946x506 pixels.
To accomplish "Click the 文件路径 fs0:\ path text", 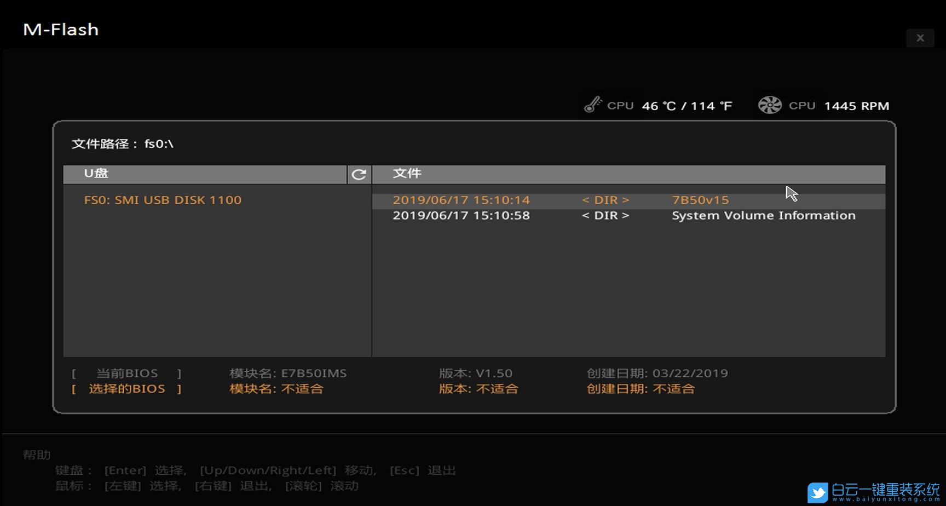I will (x=123, y=144).
